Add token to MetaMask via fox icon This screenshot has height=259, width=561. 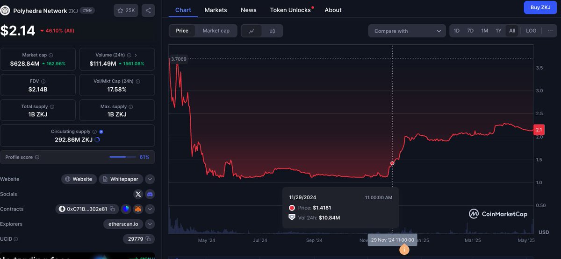click(138, 209)
